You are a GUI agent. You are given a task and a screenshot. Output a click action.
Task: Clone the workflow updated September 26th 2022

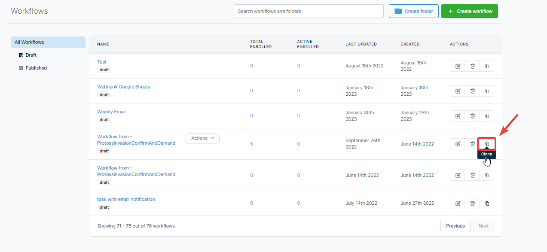pos(487,144)
